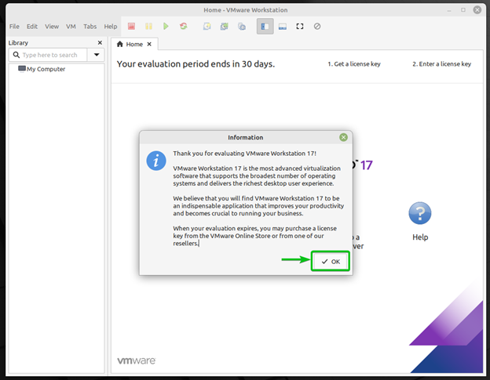Close the Library panel
This screenshot has height=380, width=490.
pos(100,42)
